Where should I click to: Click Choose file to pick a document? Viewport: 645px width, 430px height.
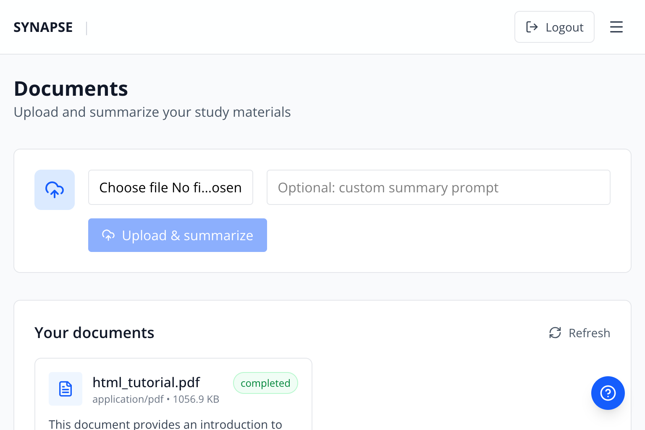[x=170, y=187]
